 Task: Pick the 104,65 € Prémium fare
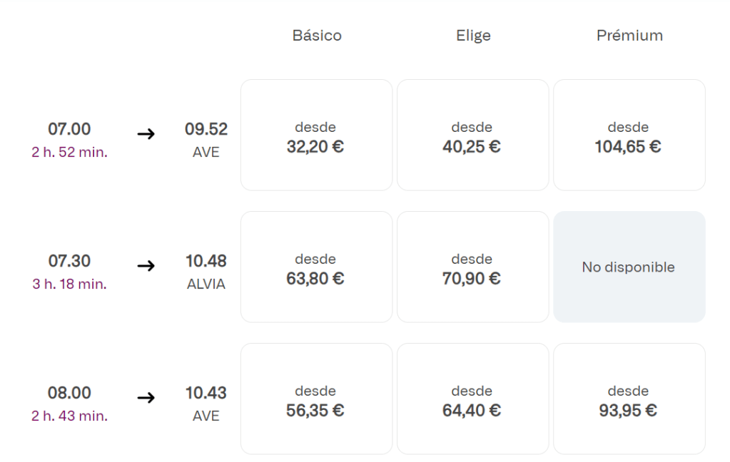pos(629,135)
